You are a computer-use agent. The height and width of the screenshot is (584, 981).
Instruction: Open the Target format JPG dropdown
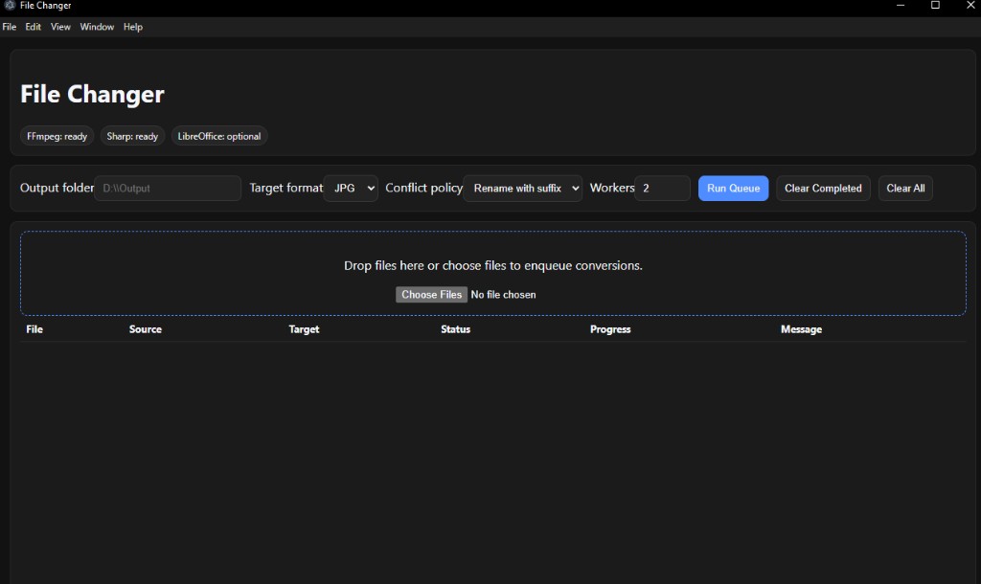pos(351,189)
